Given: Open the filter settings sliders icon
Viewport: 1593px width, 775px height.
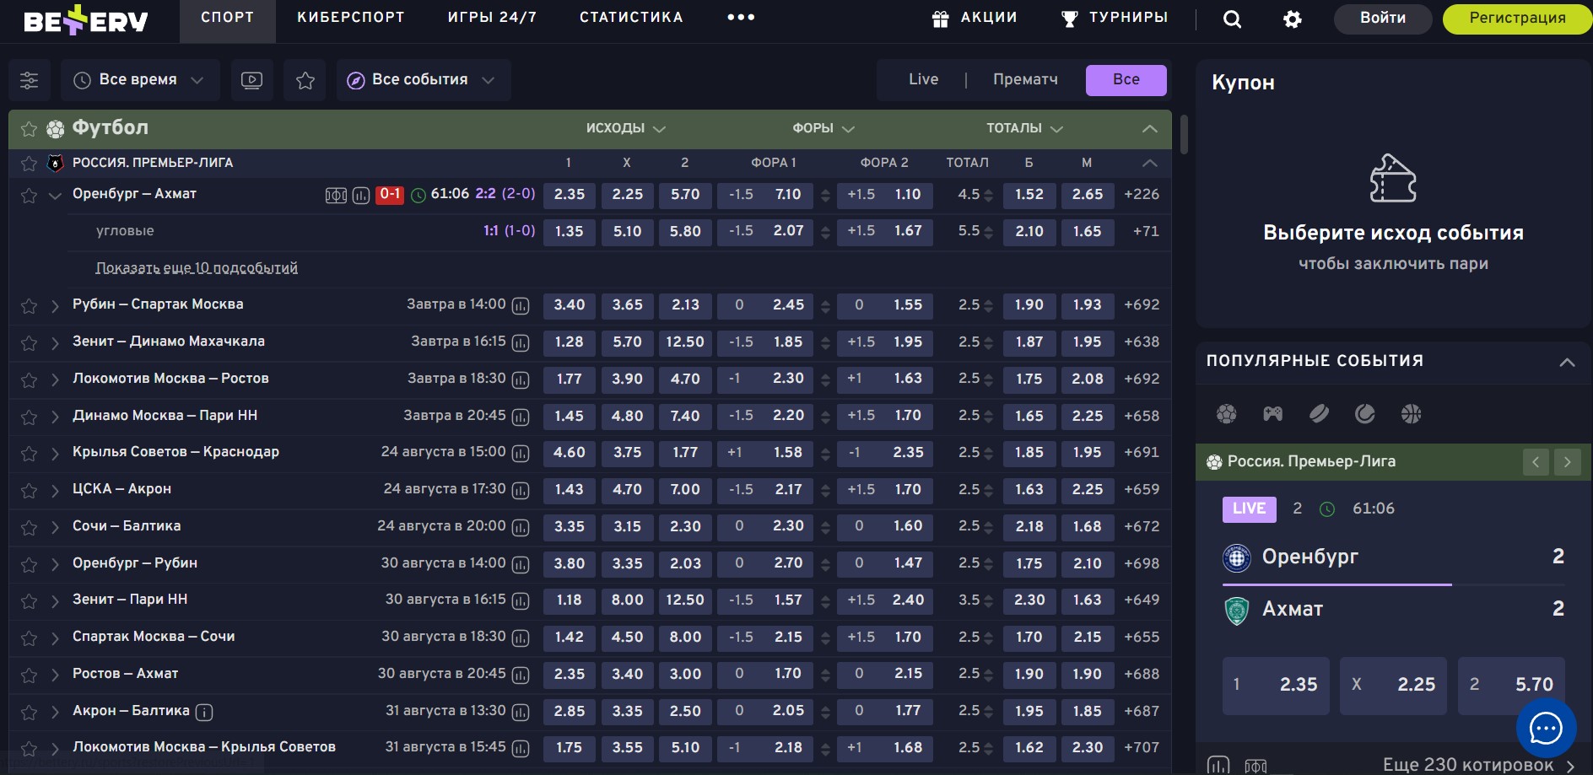Looking at the screenshot, I should (x=30, y=80).
